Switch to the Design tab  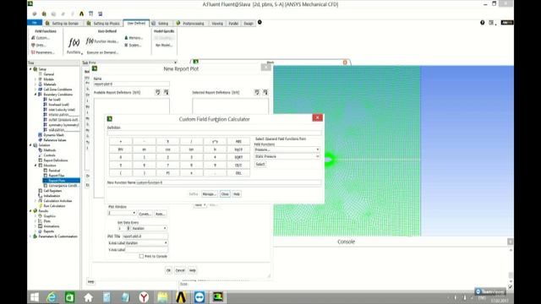coord(249,24)
